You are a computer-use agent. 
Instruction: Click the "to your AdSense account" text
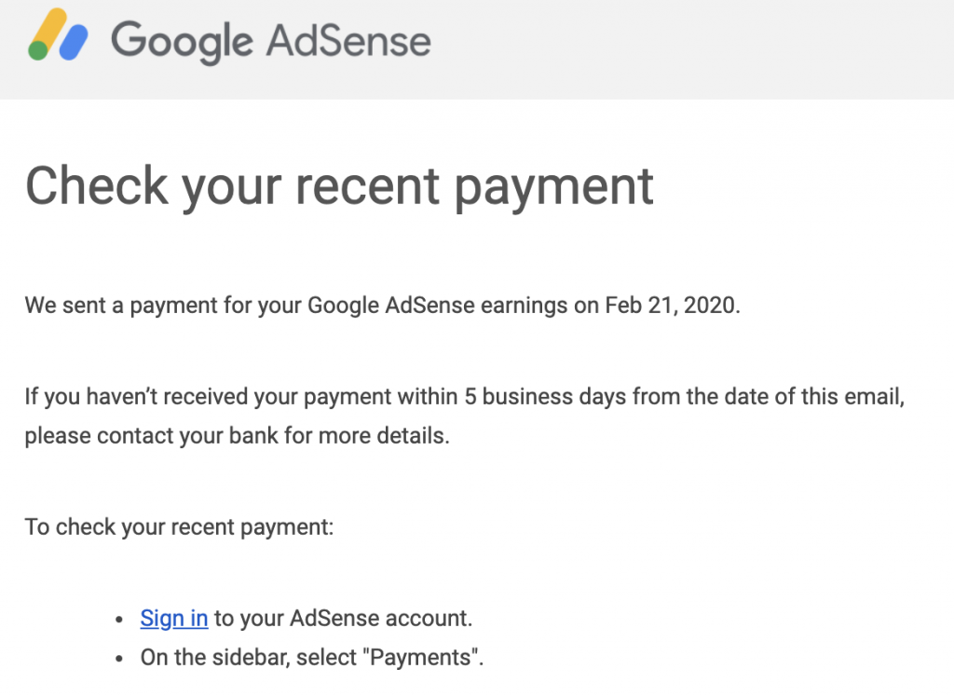343,618
